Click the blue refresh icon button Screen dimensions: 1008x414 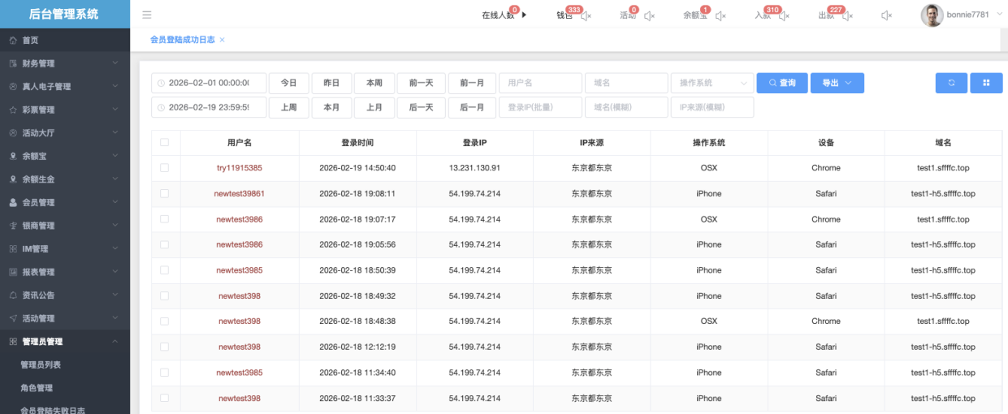951,83
